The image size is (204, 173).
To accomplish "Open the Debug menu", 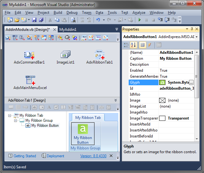I will [x=72, y=13].
